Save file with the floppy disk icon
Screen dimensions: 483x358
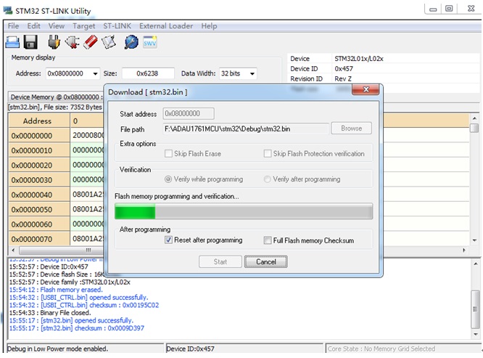(30, 42)
